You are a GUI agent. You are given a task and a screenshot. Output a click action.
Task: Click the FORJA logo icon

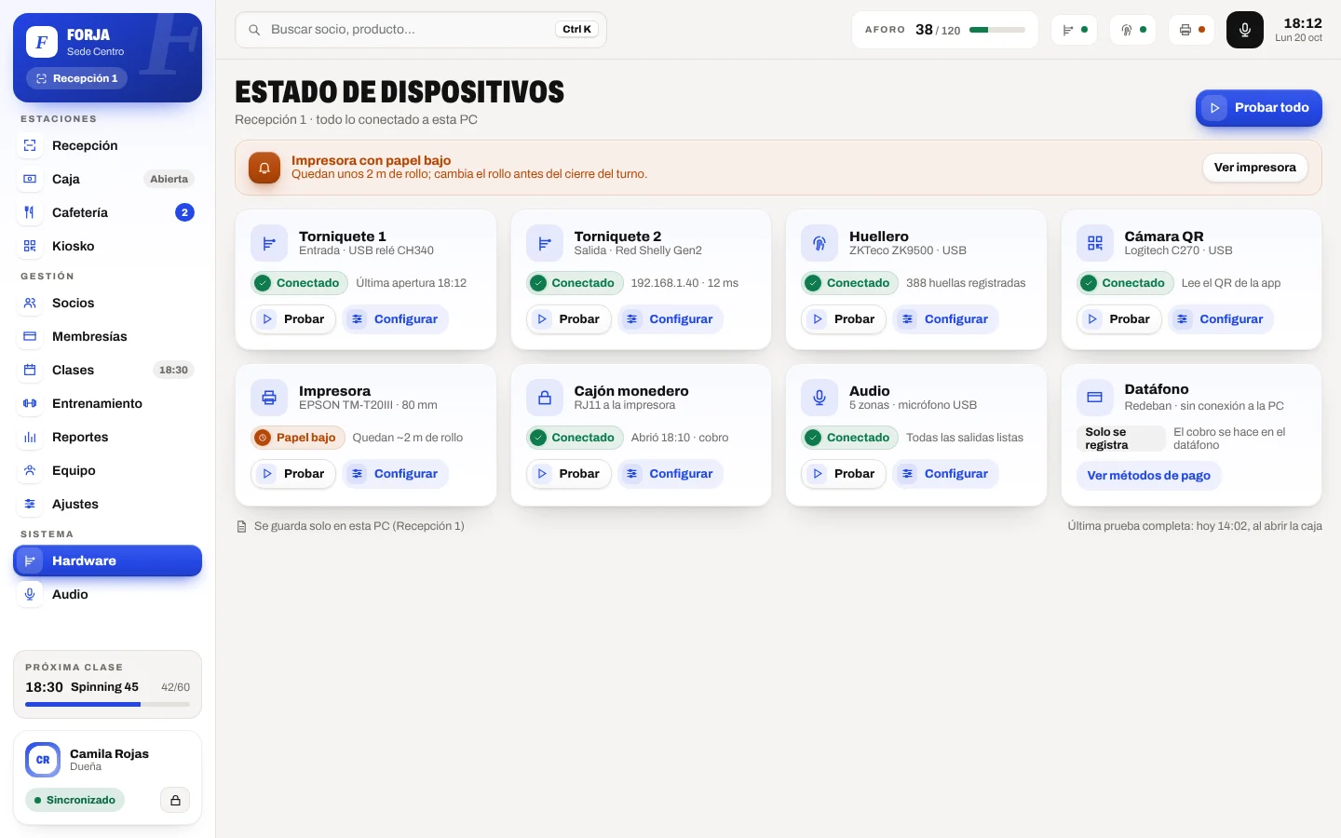pos(42,42)
